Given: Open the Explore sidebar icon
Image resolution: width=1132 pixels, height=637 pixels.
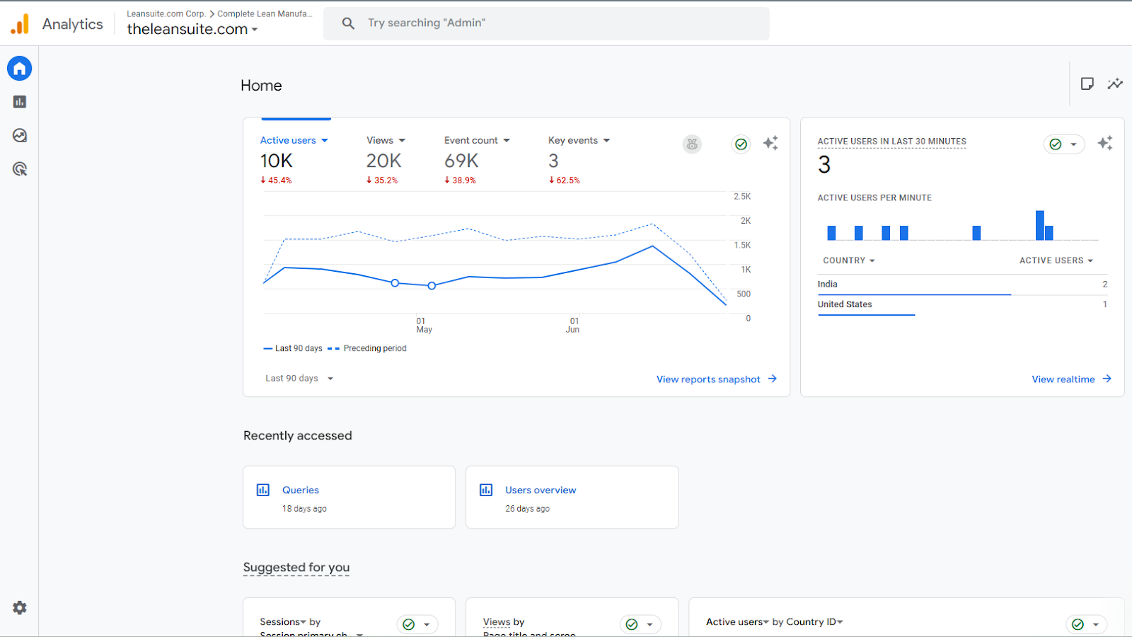Looking at the screenshot, I should pyautogui.click(x=20, y=135).
